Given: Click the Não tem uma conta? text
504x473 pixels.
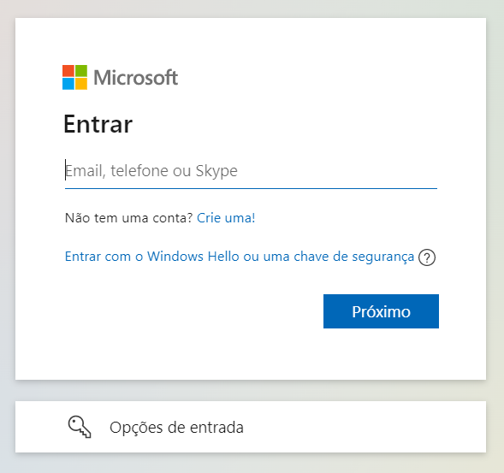Looking at the screenshot, I should pyautogui.click(x=128, y=218).
